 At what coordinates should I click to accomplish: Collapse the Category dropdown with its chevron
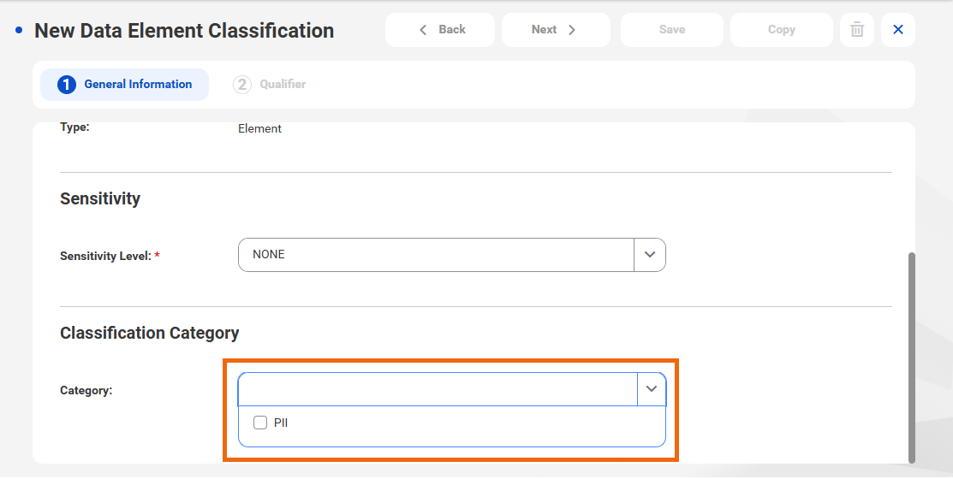[x=652, y=388]
